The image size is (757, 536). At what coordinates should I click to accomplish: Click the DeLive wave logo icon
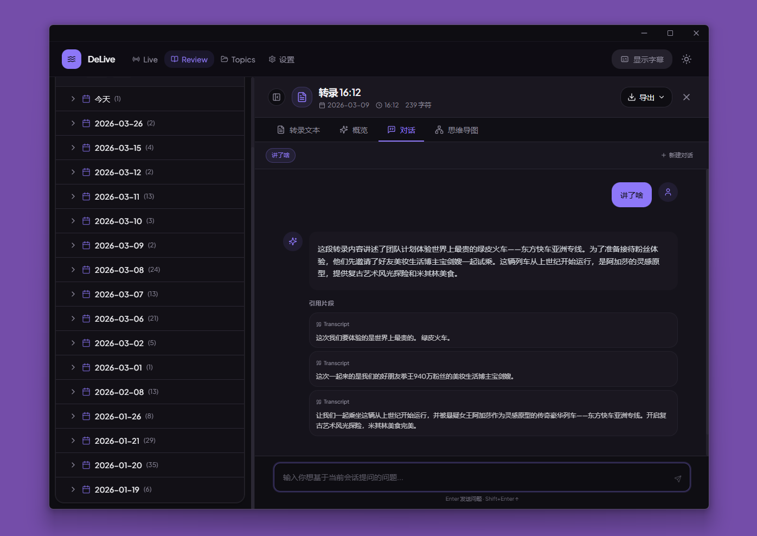[x=71, y=59]
